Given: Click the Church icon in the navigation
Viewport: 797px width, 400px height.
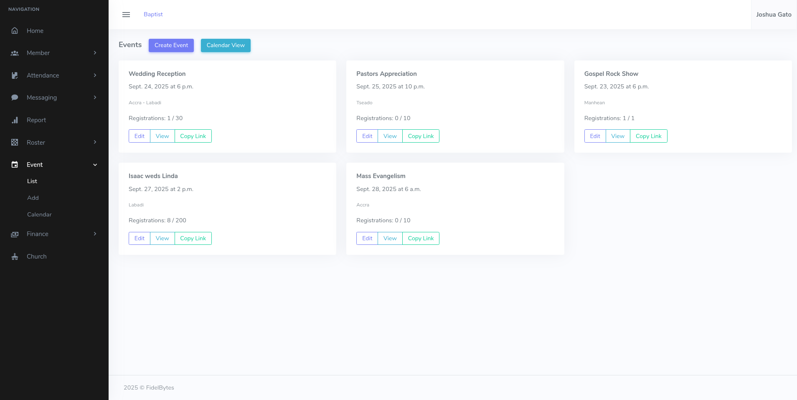Looking at the screenshot, I should (x=15, y=256).
